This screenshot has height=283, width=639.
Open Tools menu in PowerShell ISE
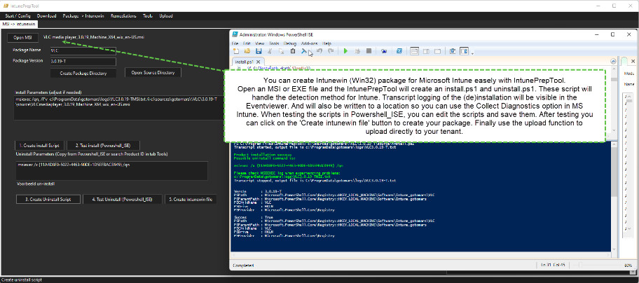[x=274, y=43]
